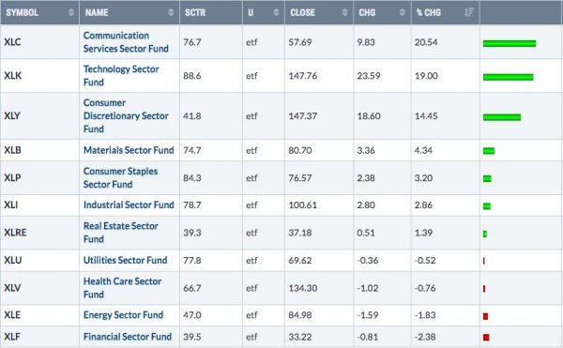Image resolution: width=563 pixels, height=348 pixels.
Task: Open Real Estate Sector Fund link
Action: [121, 233]
